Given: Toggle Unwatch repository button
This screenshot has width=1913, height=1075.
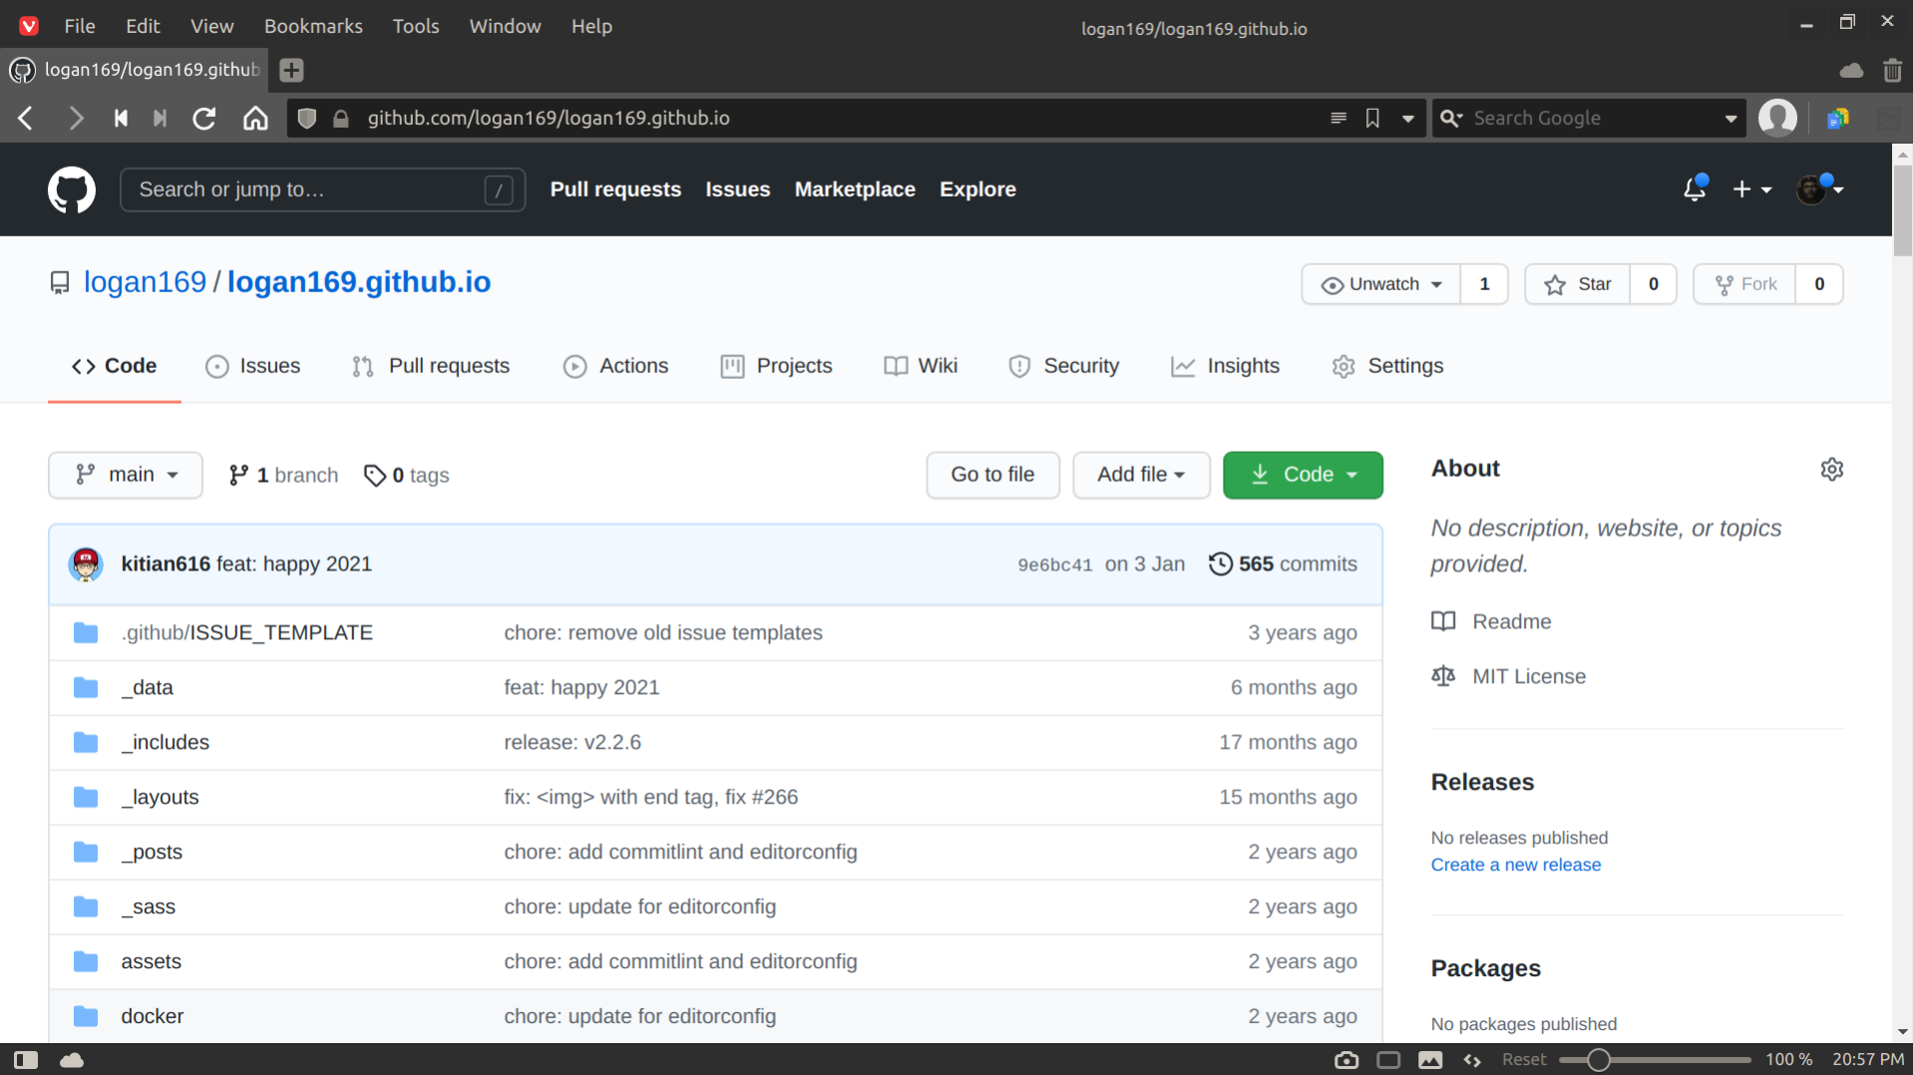Looking at the screenshot, I should pyautogui.click(x=1381, y=284).
